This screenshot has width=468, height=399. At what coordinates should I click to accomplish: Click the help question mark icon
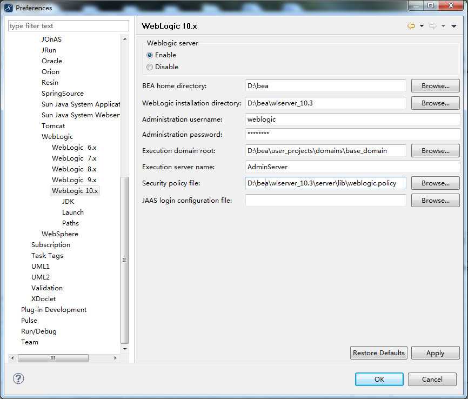18,378
